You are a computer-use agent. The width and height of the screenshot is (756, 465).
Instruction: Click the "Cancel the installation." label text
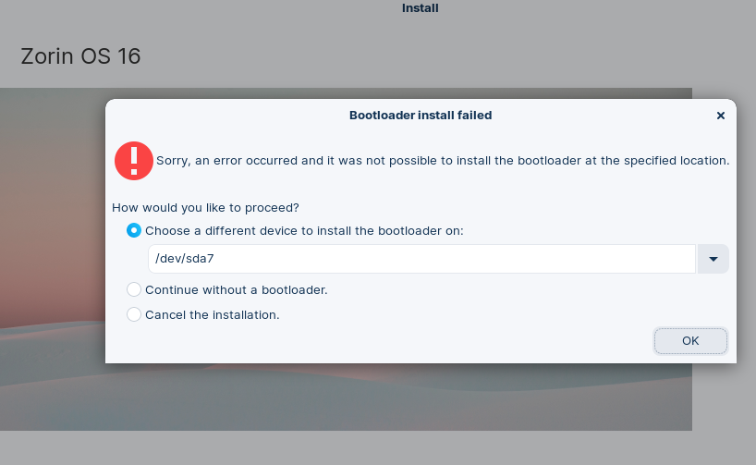pos(213,314)
